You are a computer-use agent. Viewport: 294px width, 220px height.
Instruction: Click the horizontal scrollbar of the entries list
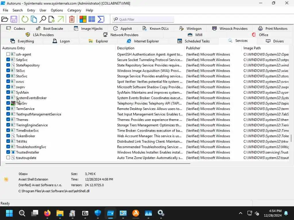pos(98,164)
